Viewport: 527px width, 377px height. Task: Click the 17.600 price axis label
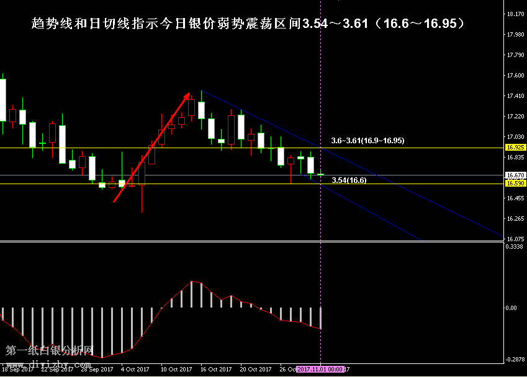pos(515,76)
